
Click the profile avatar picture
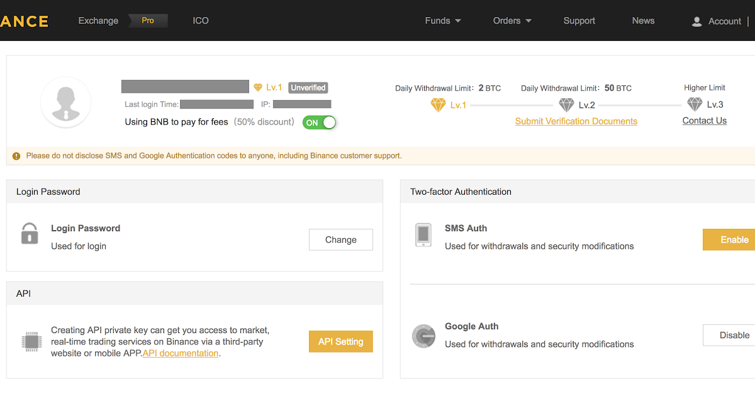(x=65, y=102)
